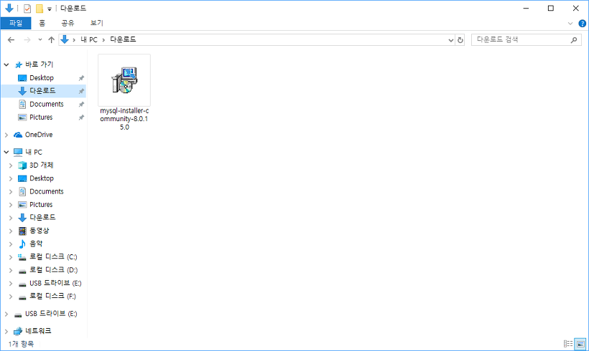
Task: Click 다운로드 breadcrumb in the address bar
Action: click(x=123, y=39)
